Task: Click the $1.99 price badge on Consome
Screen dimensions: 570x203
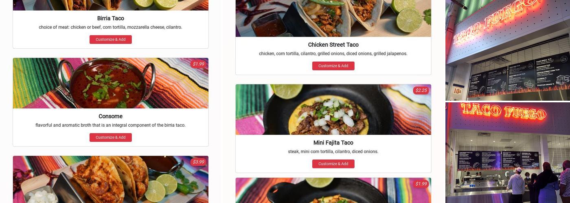Action: 198,64
